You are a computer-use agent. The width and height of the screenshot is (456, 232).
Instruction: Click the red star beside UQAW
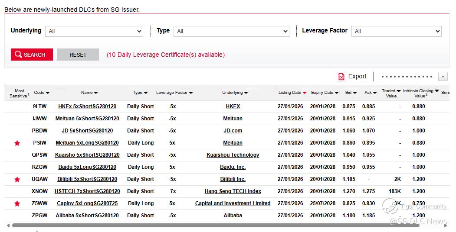pyautogui.click(x=17, y=179)
